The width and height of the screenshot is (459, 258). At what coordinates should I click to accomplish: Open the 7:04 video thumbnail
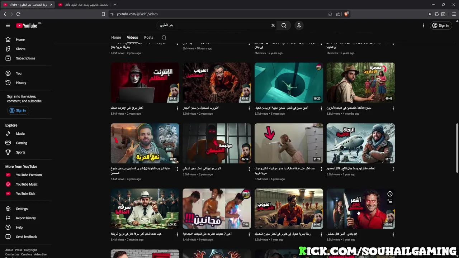click(217, 209)
